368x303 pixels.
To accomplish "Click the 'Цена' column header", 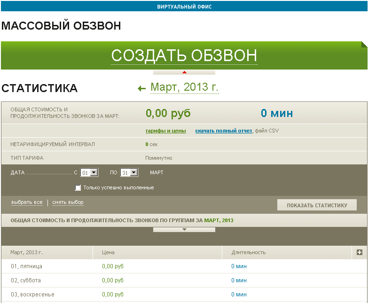I will point(109,252).
